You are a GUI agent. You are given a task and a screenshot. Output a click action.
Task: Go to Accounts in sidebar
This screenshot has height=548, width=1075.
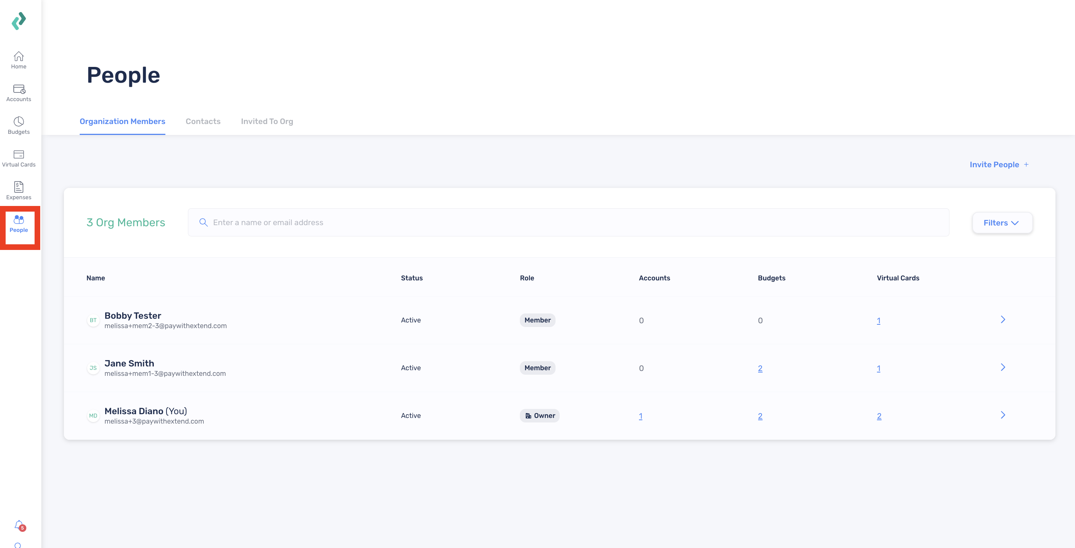(x=19, y=93)
